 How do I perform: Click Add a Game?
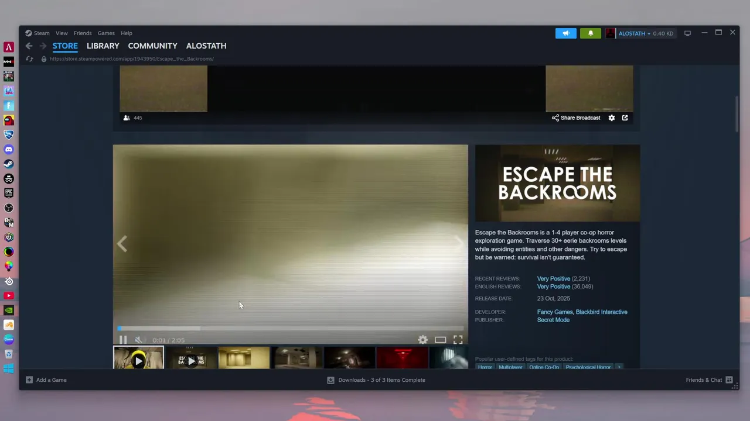coord(46,380)
